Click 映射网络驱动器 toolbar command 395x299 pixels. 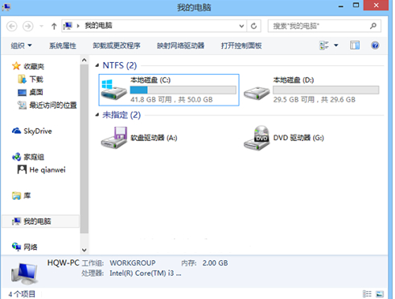tap(180, 46)
